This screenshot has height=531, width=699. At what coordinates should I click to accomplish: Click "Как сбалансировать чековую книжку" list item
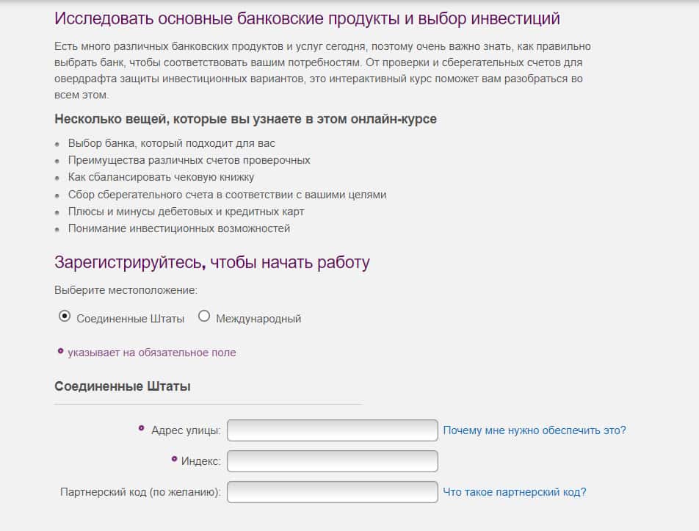161,177
